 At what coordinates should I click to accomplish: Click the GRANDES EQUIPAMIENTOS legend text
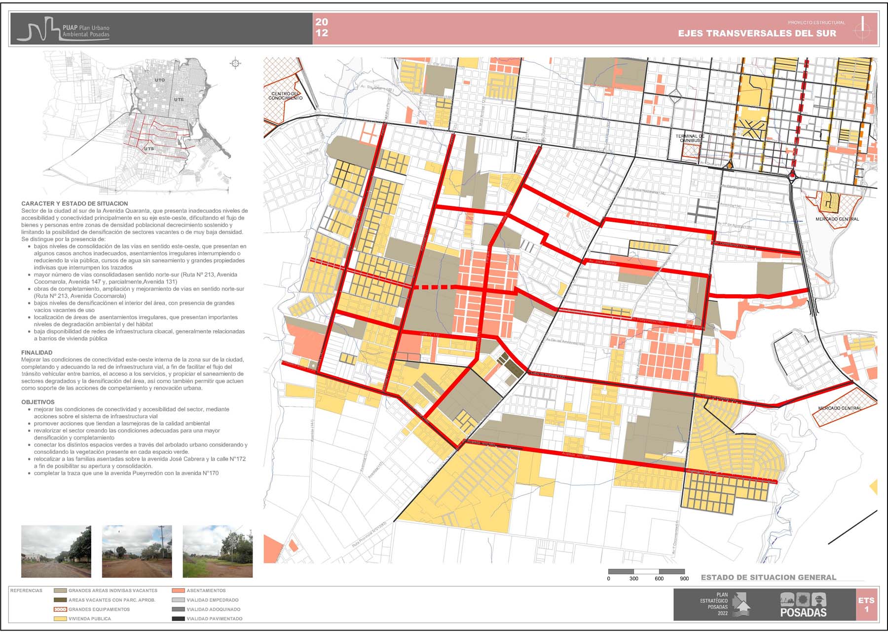click(99, 609)
